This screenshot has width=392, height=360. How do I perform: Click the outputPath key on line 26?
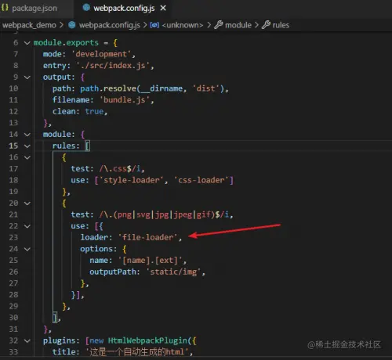(113, 272)
